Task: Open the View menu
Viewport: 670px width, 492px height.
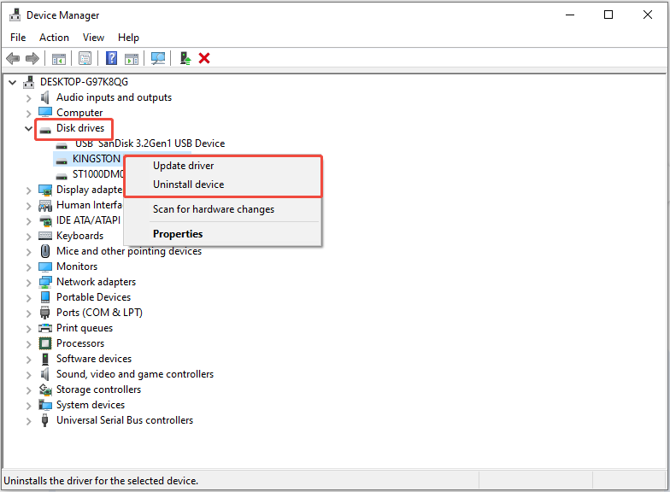Action: pyautogui.click(x=93, y=38)
